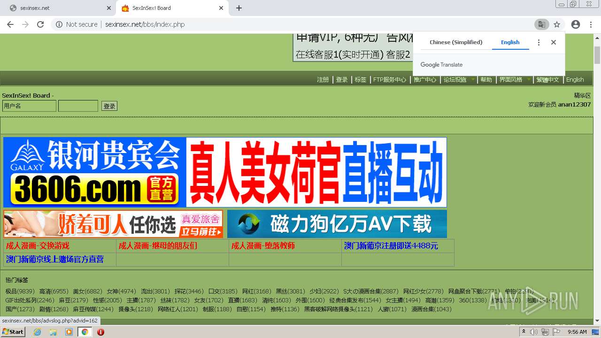Select the 网红(3168) tag
This screenshot has width=601, height=338.
click(x=256, y=292)
